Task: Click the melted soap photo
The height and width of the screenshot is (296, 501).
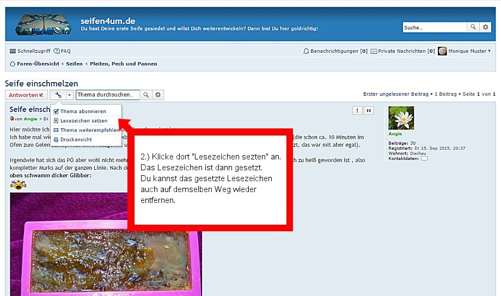Action: click(106, 244)
